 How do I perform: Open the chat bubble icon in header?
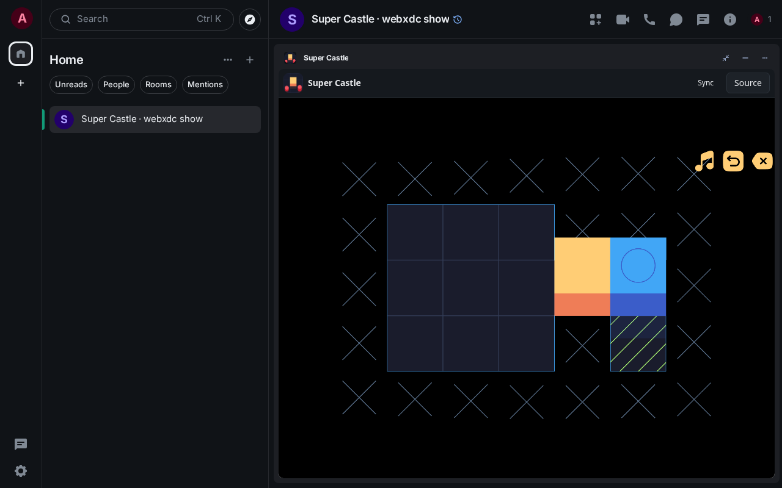click(x=676, y=20)
